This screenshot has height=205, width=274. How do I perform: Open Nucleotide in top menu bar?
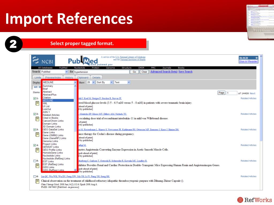tap(79, 68)
